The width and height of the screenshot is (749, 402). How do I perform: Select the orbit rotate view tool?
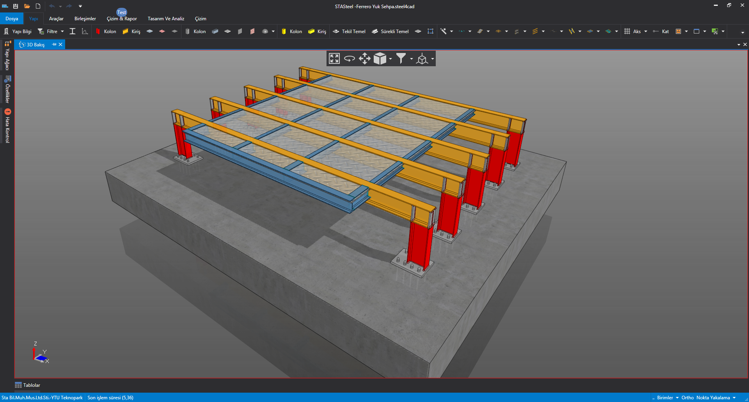point(350,58)
